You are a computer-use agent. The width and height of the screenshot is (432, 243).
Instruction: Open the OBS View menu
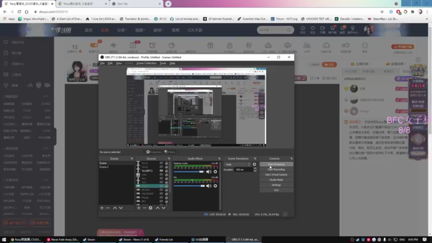click(x=119, y=63)
